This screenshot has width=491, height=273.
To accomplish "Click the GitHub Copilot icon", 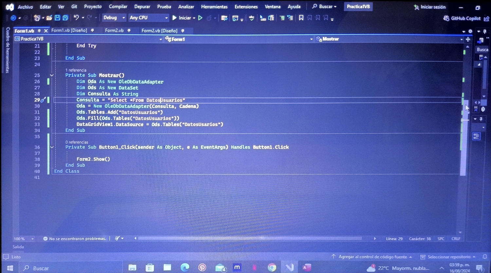I will coord(446,18).
